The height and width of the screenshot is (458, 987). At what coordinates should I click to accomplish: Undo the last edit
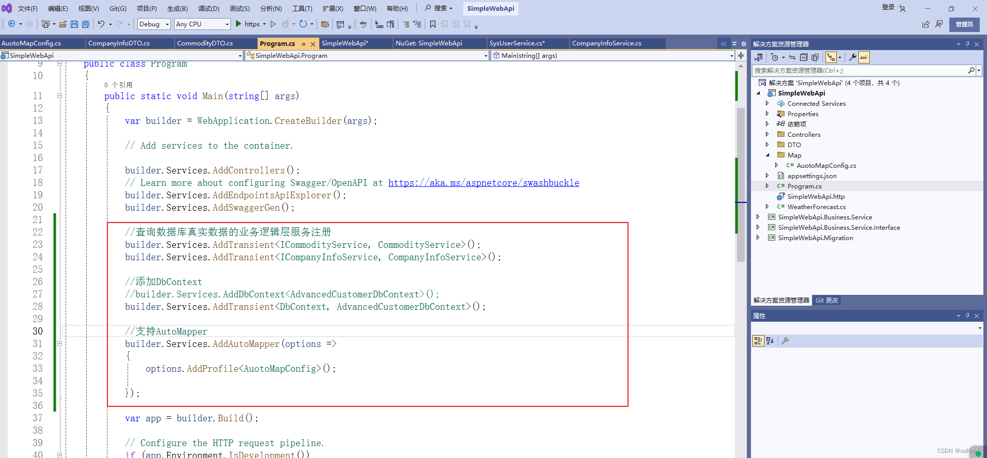(101, 24)
